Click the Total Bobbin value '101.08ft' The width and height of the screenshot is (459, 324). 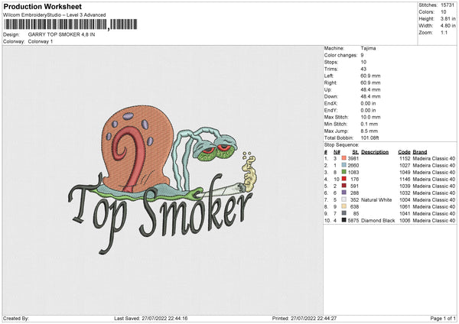point(369,138)
